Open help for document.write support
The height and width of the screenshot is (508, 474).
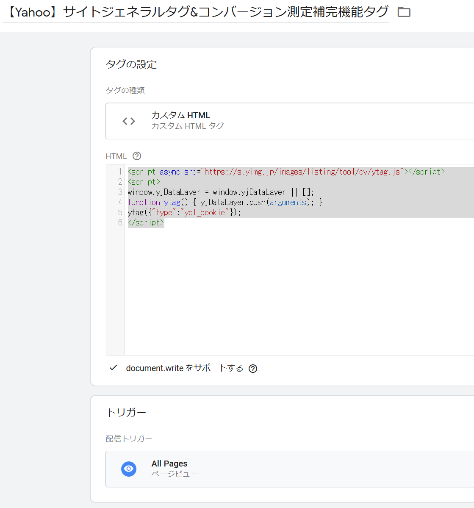click(253, 369)
